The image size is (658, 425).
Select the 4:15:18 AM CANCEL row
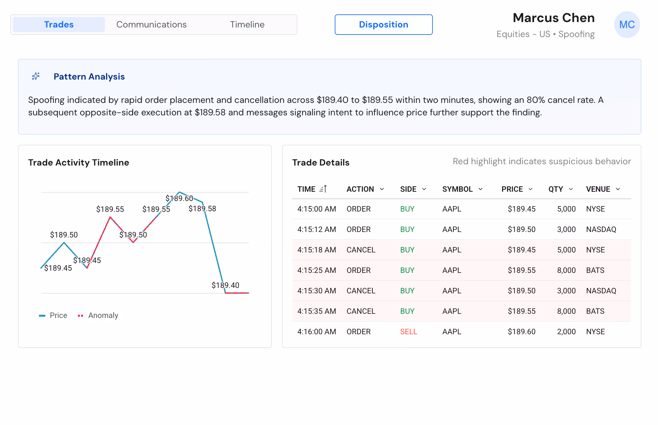(461, 250)
